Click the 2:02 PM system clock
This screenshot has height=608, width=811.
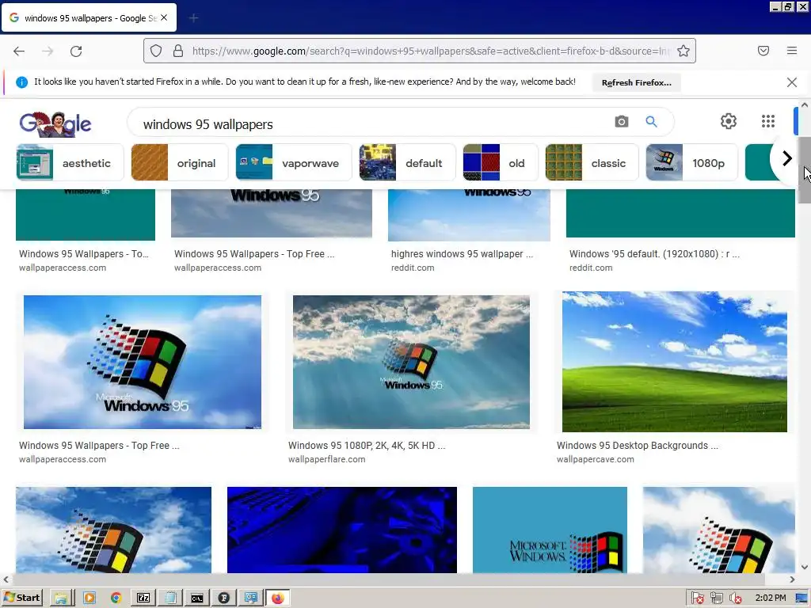tap(770, 598)
